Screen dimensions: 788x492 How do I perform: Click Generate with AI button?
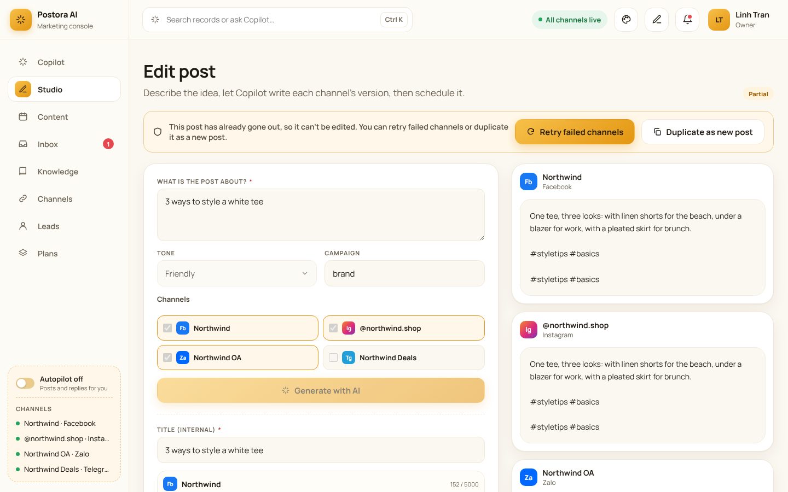click(321, 390)
